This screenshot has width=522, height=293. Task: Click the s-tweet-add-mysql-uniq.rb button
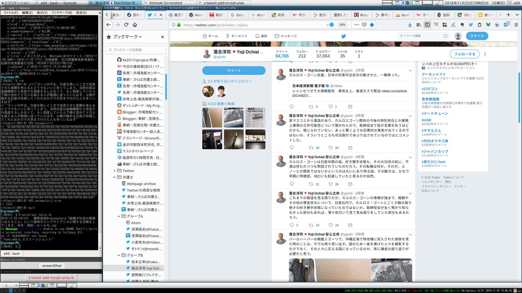[x=51, y=277]
